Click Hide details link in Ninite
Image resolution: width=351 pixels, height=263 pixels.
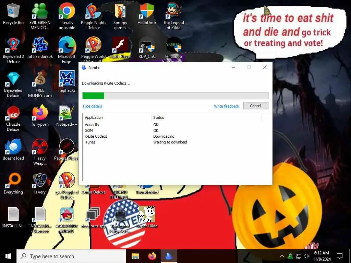[93, 106]
